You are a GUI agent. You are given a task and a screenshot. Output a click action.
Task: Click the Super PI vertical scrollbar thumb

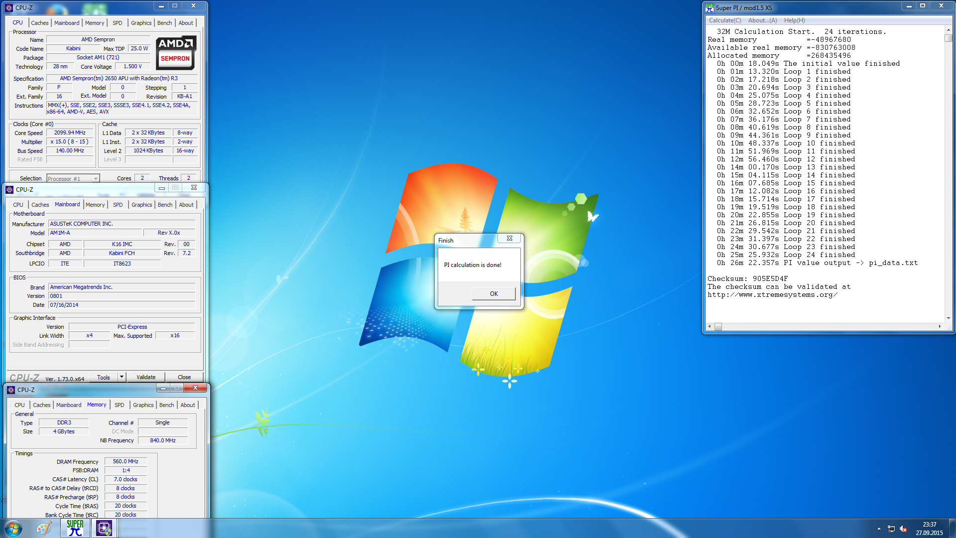click(949, 38)
